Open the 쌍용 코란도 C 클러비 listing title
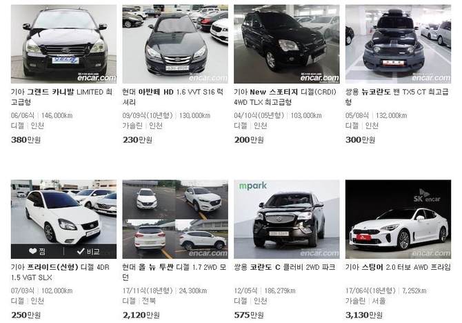This screenshot has width=462, height=323. click(285, 267)
